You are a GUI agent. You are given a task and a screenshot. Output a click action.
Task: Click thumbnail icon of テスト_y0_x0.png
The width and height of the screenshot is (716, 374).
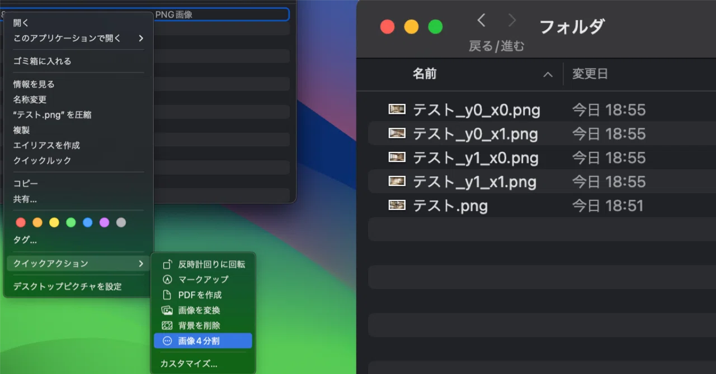[x=397, y=109]
